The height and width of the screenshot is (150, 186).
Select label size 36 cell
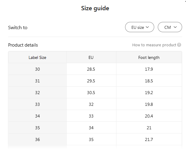coord(37,139)
